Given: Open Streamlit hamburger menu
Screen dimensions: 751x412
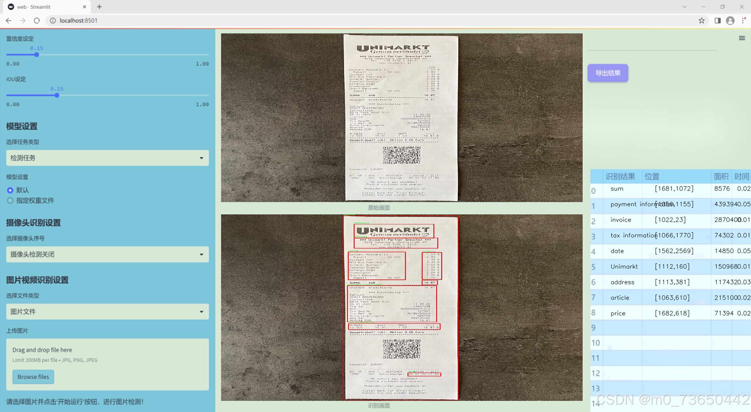Looking at the screenshot, I should 742,38.
